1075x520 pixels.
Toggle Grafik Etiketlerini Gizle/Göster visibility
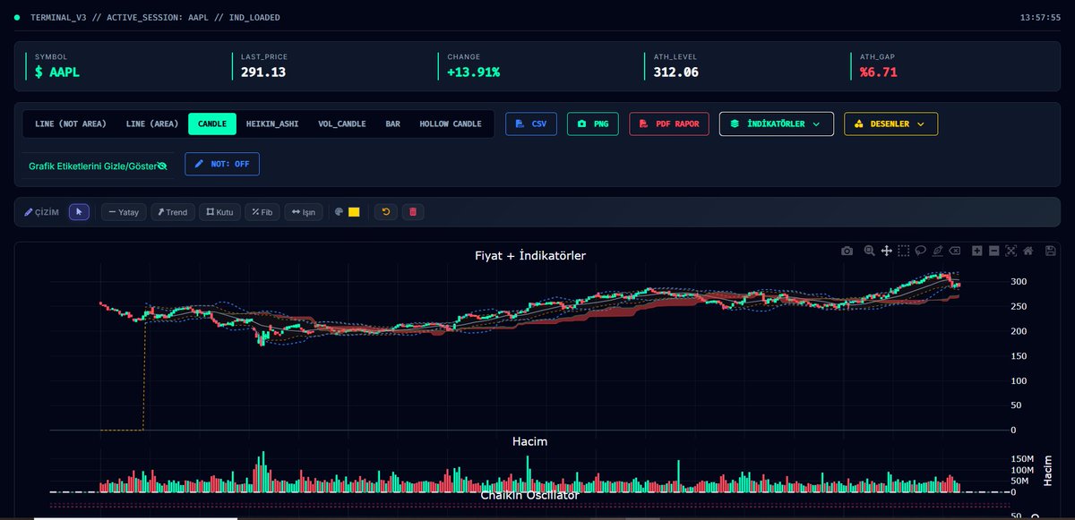tap(98, 166)
